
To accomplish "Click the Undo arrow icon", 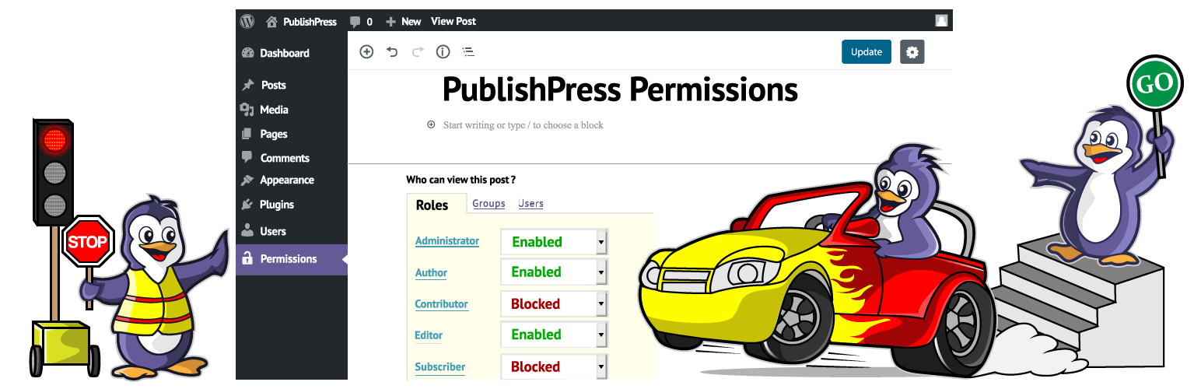I will click(x=392, y=52).
